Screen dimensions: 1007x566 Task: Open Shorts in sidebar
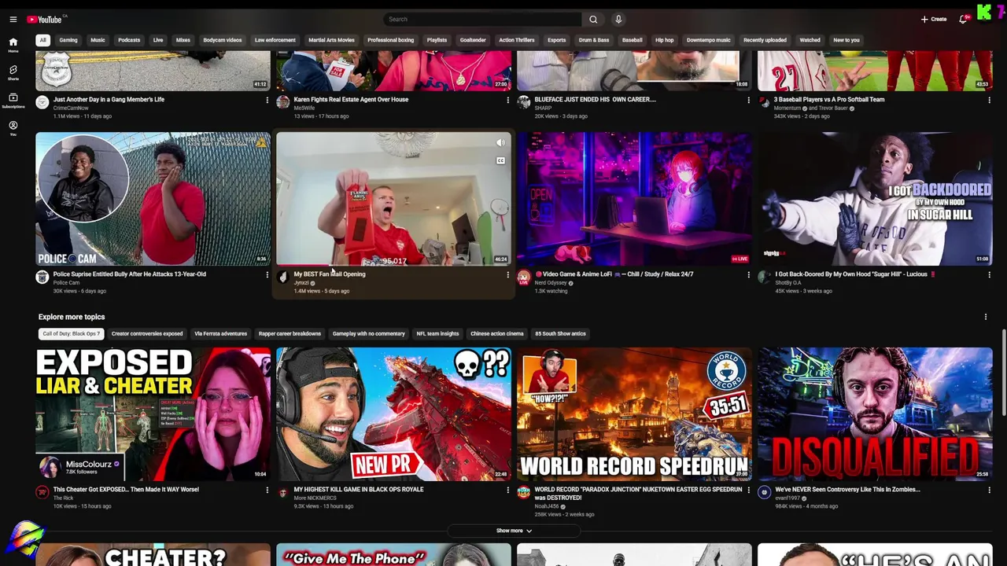click(x=13, y=72)
